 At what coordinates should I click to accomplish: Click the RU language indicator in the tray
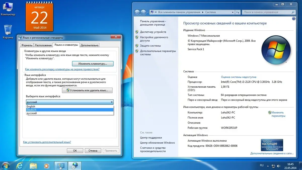[x=262, y=165]
